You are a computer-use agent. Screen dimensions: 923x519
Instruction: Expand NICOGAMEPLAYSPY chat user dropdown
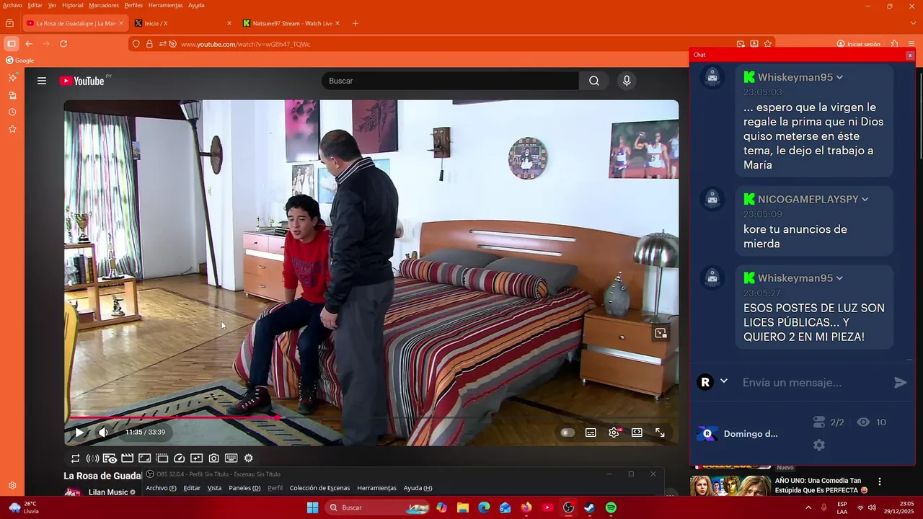pyautogui.click(x=865, y=200)
